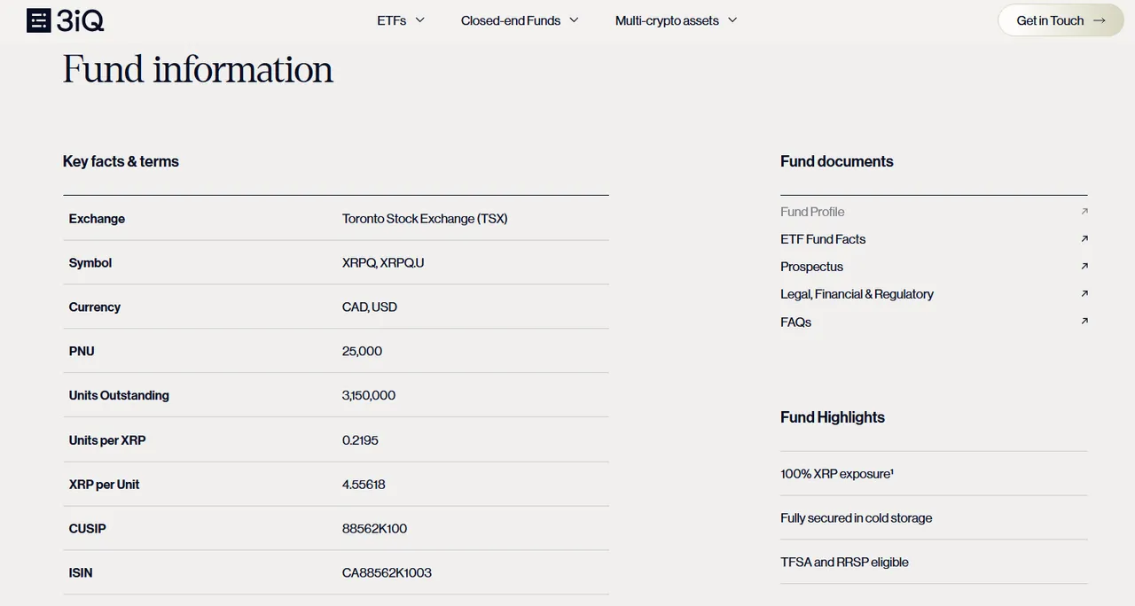Select Toronto Stock Exchange (TSX) value
Image resolution: width=1135 pixels, height=606 pixels.
[425, 219]
